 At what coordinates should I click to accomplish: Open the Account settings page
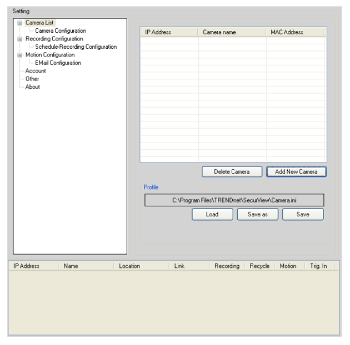[36, 71]
